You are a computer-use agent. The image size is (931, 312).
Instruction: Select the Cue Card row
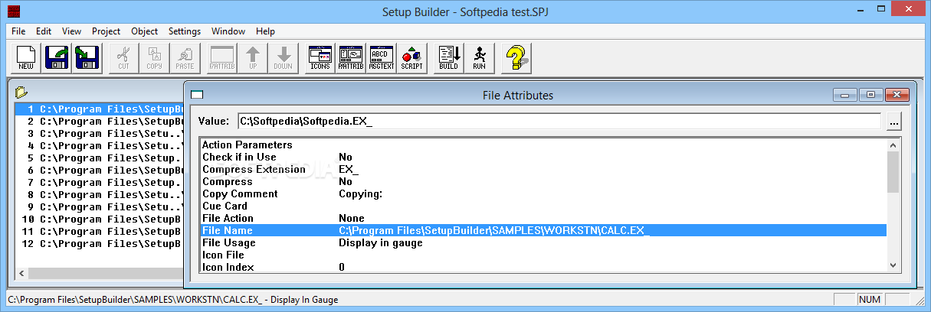click(543, 206)
